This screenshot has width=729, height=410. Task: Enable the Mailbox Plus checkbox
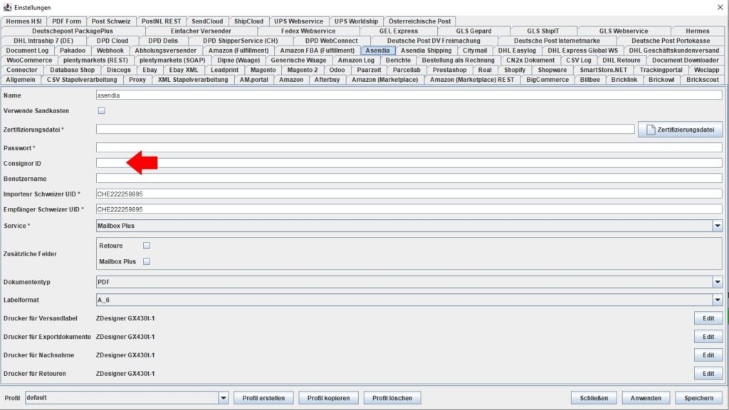147,261
